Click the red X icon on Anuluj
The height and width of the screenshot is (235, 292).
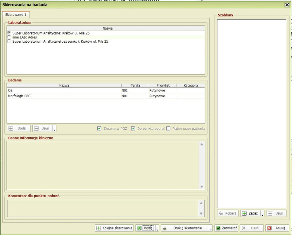point(269,228)
